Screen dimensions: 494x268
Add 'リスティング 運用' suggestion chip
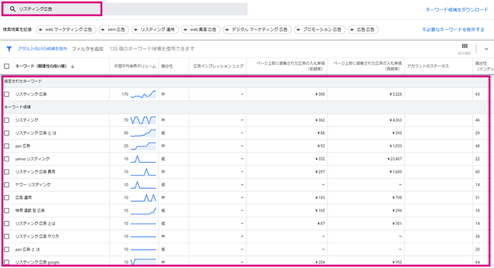click(x=155, y=30)
